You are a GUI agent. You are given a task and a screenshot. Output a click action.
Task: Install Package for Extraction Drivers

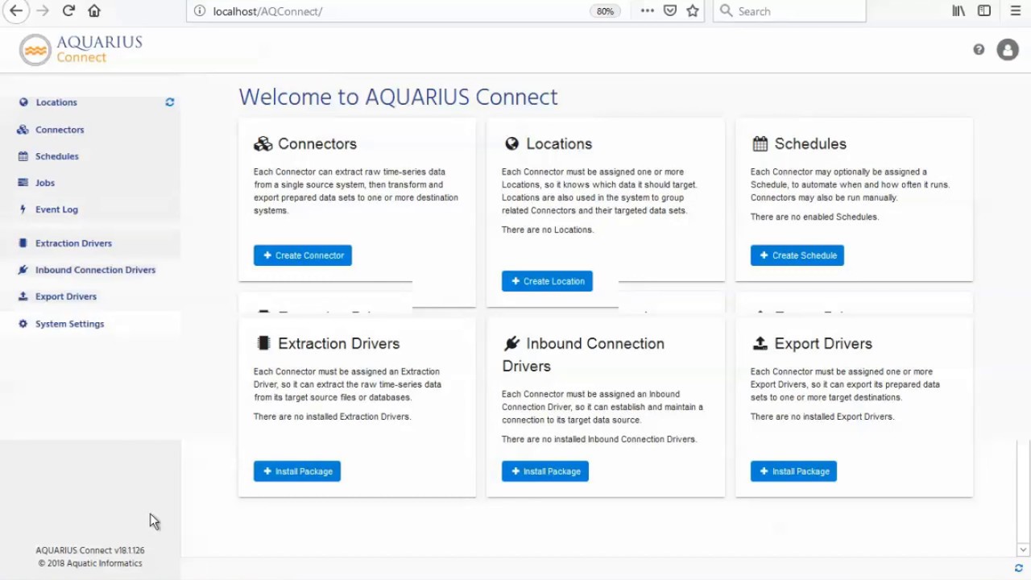tap(297, 471)
